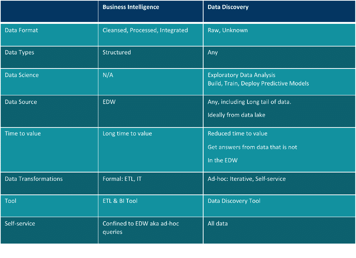Click the Data Discovery column header
Viewport: 356px width, 258px height.
pos(228,7)
